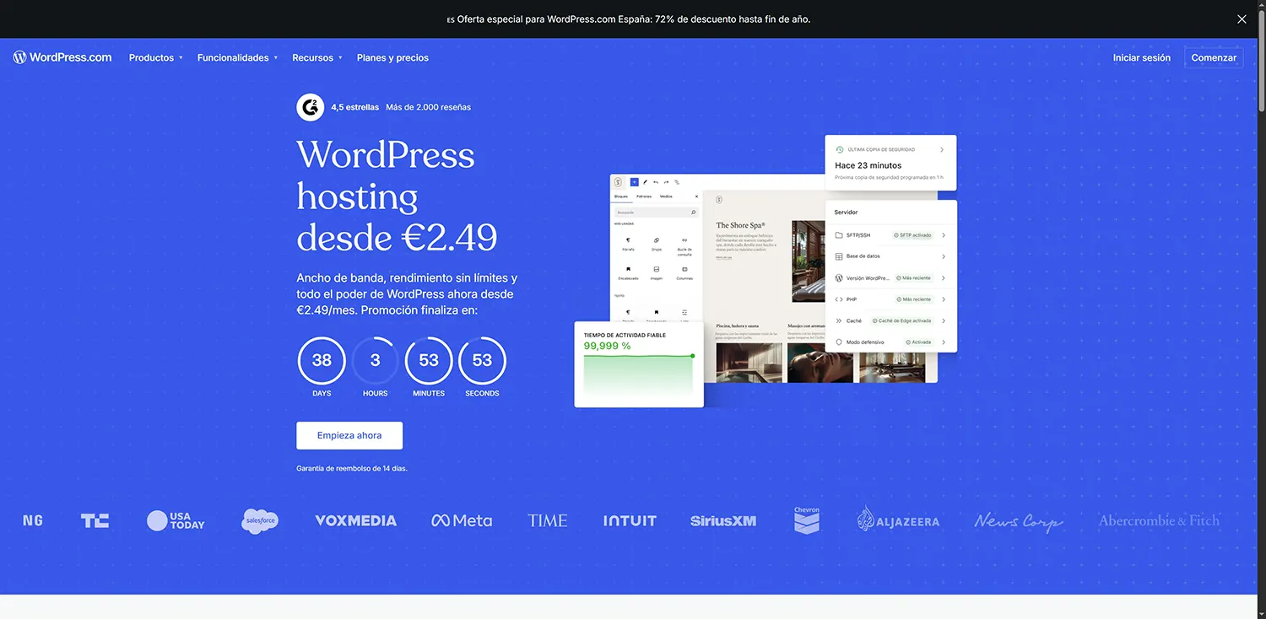The width and height of the screenshot is (1266, 619).
Task: Click the undo arrow in the editor toolbar
Action: click(x=654, y=182)
